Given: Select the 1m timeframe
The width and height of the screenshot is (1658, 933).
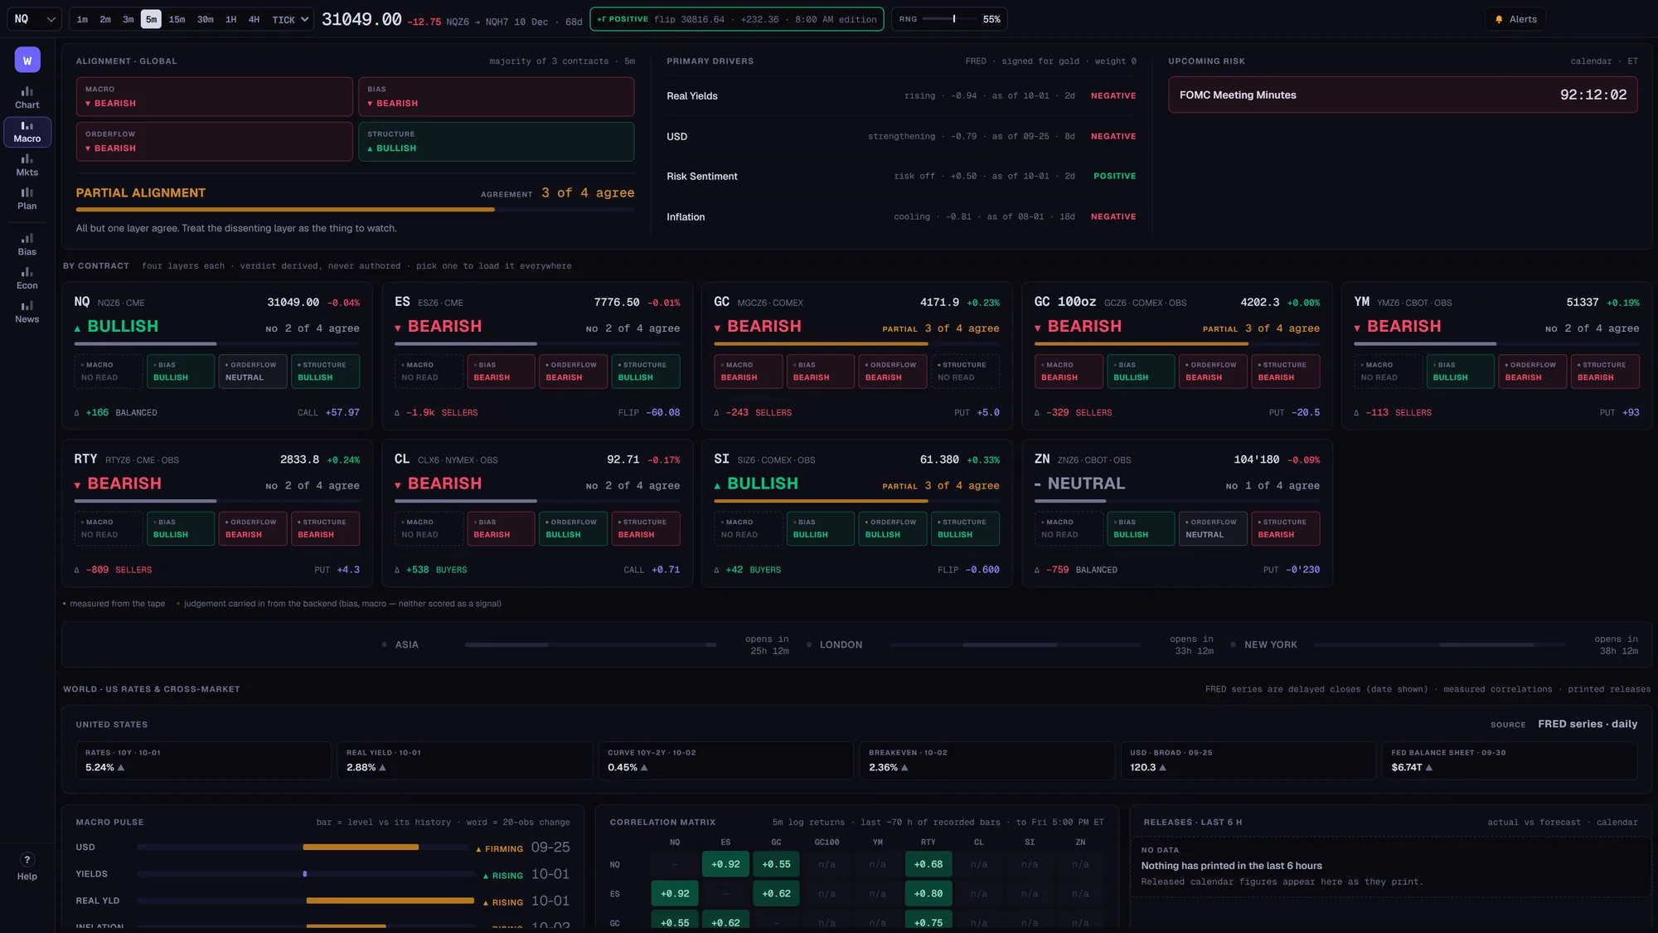Looking at the screenshot, I should point(82,19).
